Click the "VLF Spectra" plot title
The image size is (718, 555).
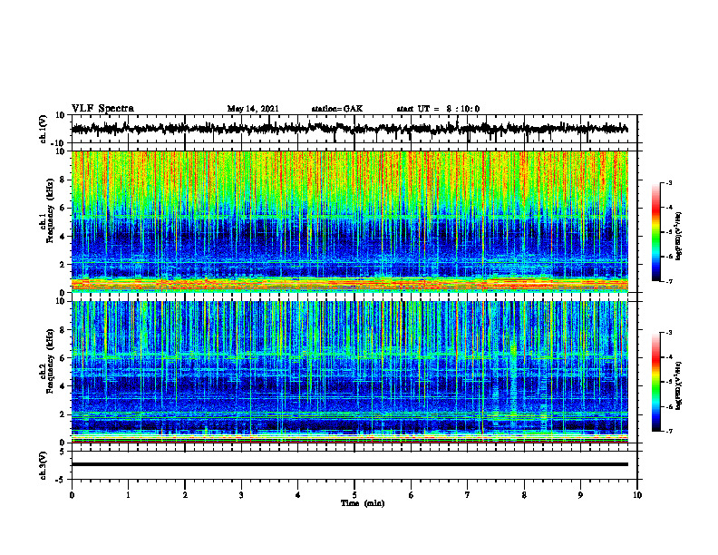click(102, 109)
